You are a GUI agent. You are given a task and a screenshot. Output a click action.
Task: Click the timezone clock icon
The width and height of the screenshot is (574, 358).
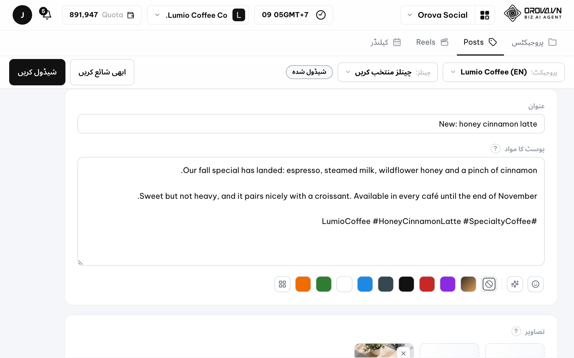pos(321,15)
